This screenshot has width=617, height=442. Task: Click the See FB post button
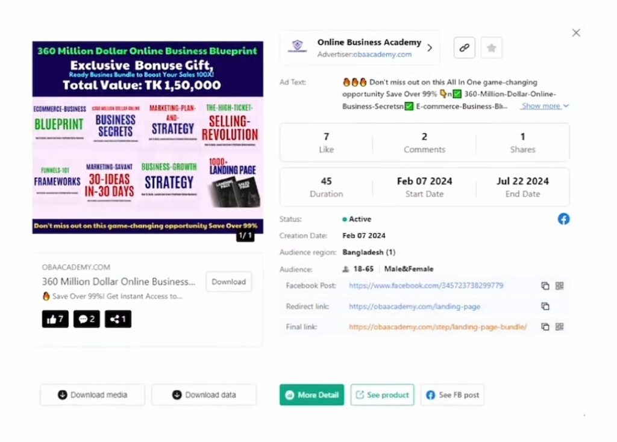coord(453,395)
